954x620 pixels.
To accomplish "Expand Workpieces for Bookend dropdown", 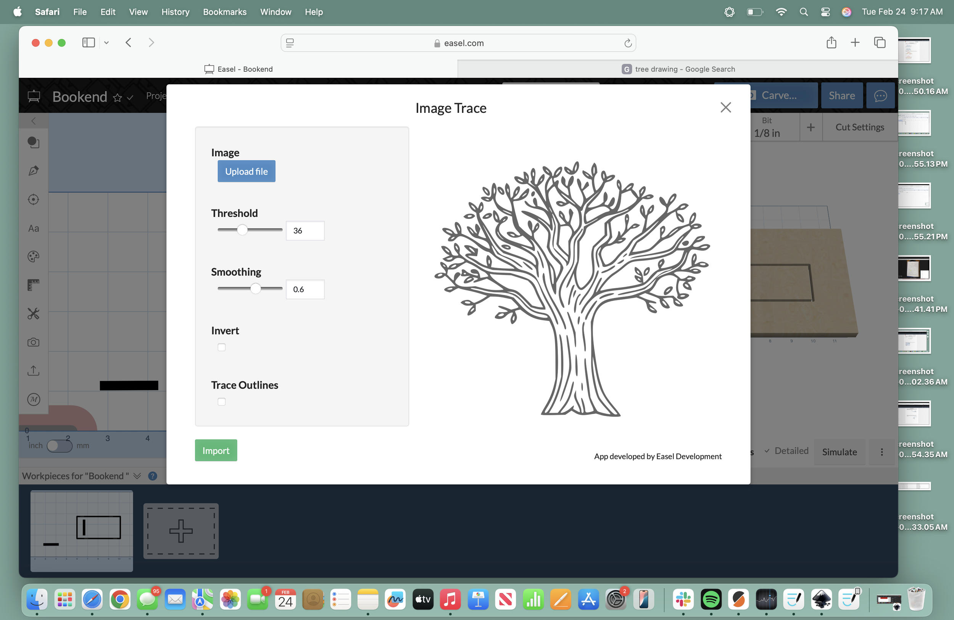I will (137, 476).
